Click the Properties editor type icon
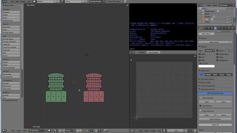Image resolution: width=237 pixels, height=133 pixels. [x=200, y=28]
